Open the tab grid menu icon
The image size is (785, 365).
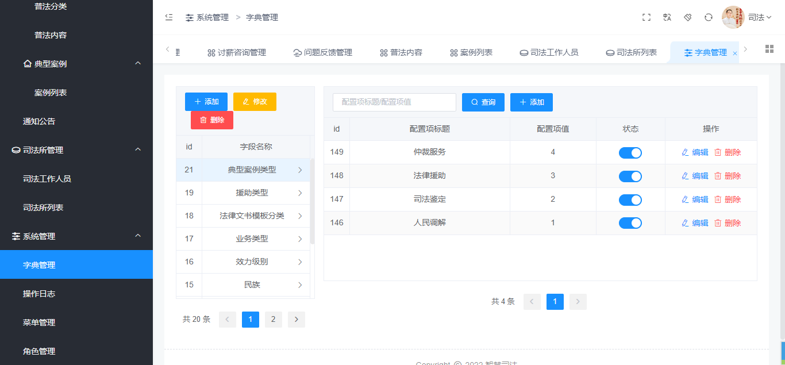[769, 49]
